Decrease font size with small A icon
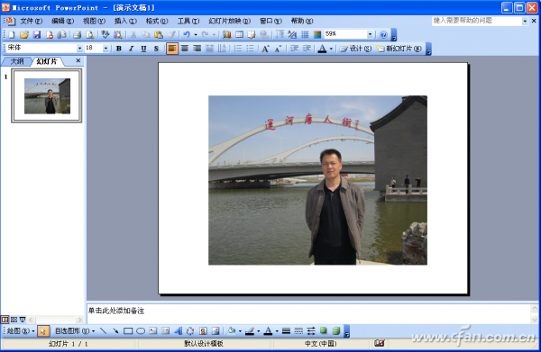Screen dimensions: 541x352 point(278,49)
